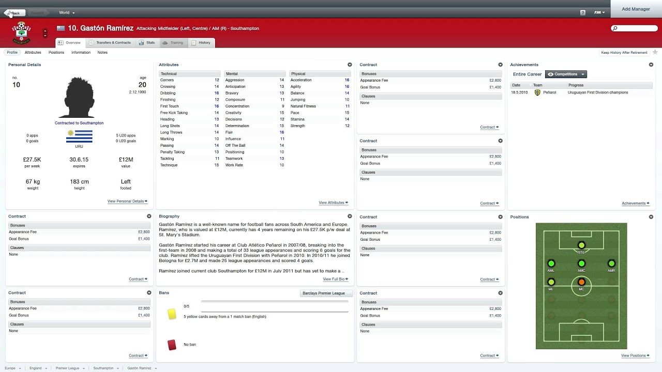Select the ML position marker
662x372 pixels.
tap(551, 282)
